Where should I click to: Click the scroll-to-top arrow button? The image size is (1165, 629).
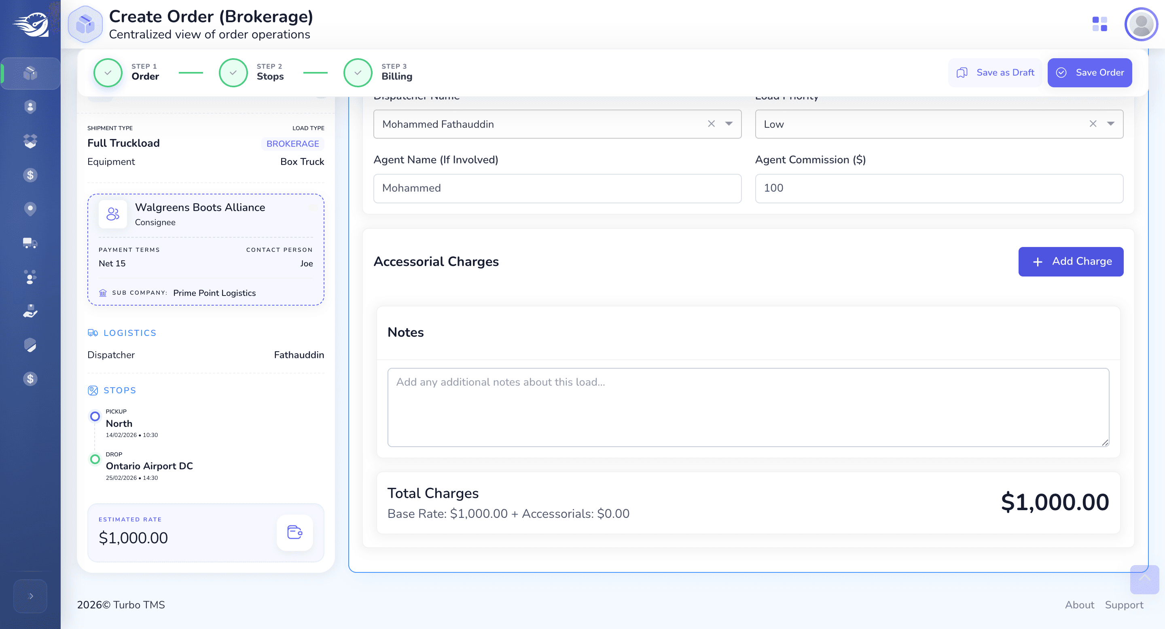pyautogui.click(x=1145, y=579)
